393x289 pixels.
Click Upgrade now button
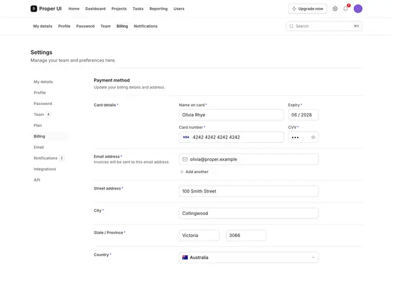(308, 9)
